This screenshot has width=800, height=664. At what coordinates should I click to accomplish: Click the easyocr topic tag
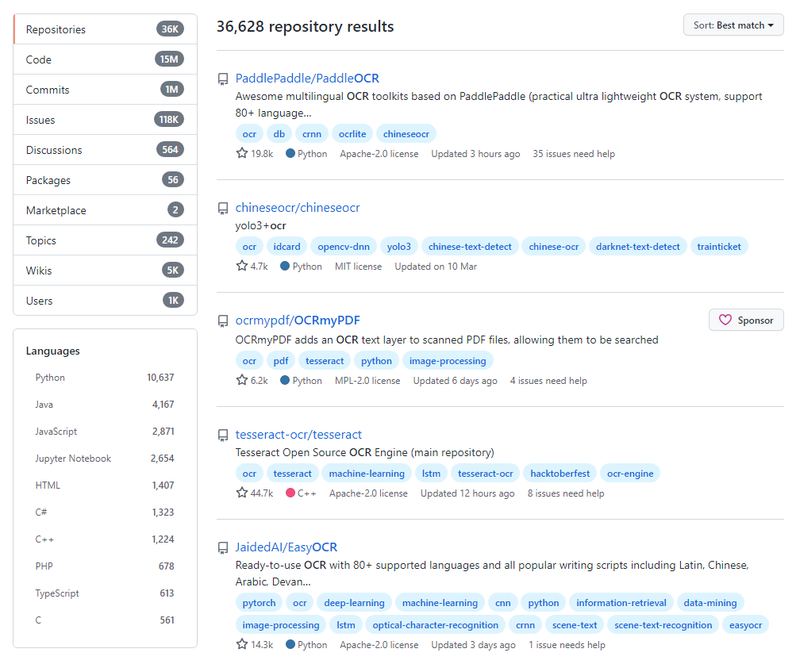click(x=745, y=625)
